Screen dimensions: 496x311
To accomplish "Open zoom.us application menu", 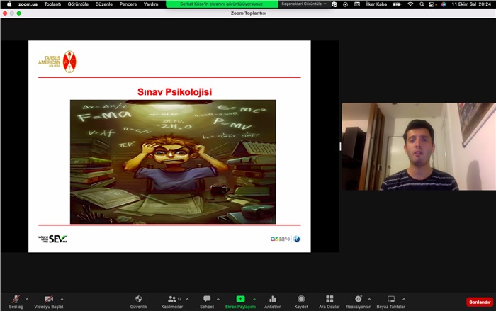I will pyautogui.click(x=28, y=4).
